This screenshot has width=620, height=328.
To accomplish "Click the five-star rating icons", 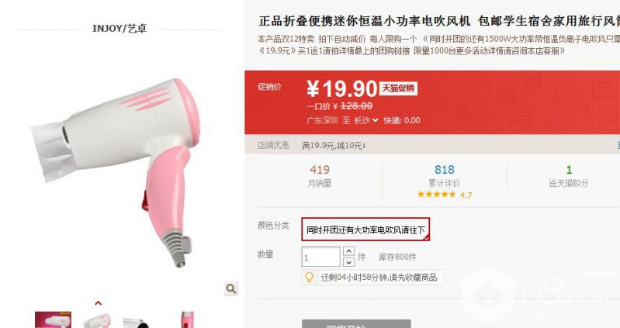I will pos(437,194).
